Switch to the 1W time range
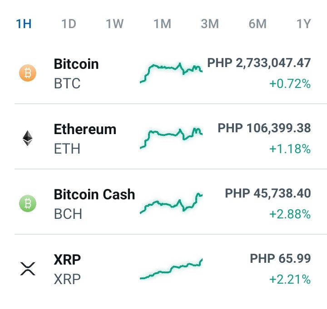327x309 pixels. pos(115,24)
